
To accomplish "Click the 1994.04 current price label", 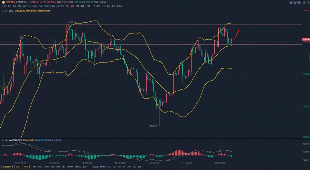I will coord(305,39).
